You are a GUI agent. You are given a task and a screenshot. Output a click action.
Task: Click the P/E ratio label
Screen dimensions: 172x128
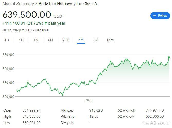(67, 117)
